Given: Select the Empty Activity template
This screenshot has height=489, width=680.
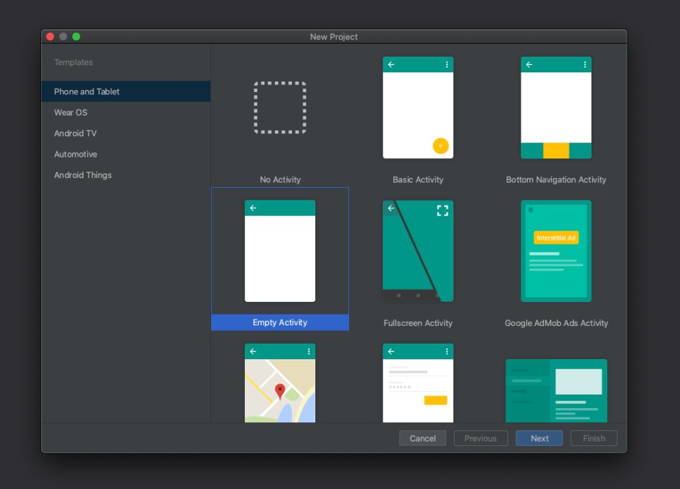Looking at the screenshot, I should click(280, 252).
